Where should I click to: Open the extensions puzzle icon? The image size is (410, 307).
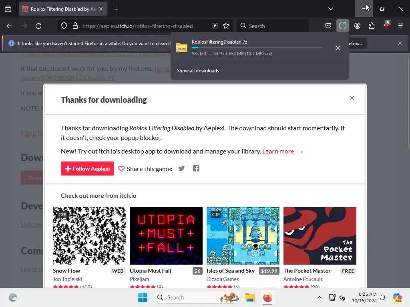[372, 26]
